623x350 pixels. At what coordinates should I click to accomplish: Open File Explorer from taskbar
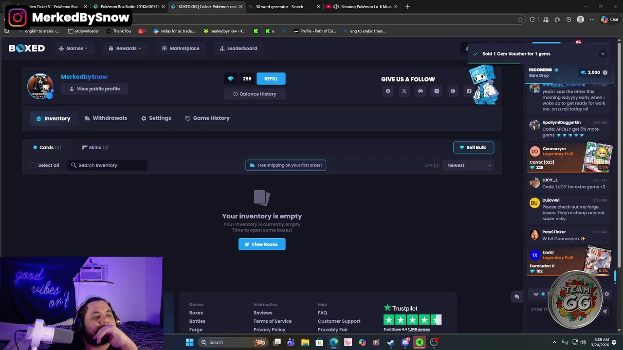tap(305, 342)
